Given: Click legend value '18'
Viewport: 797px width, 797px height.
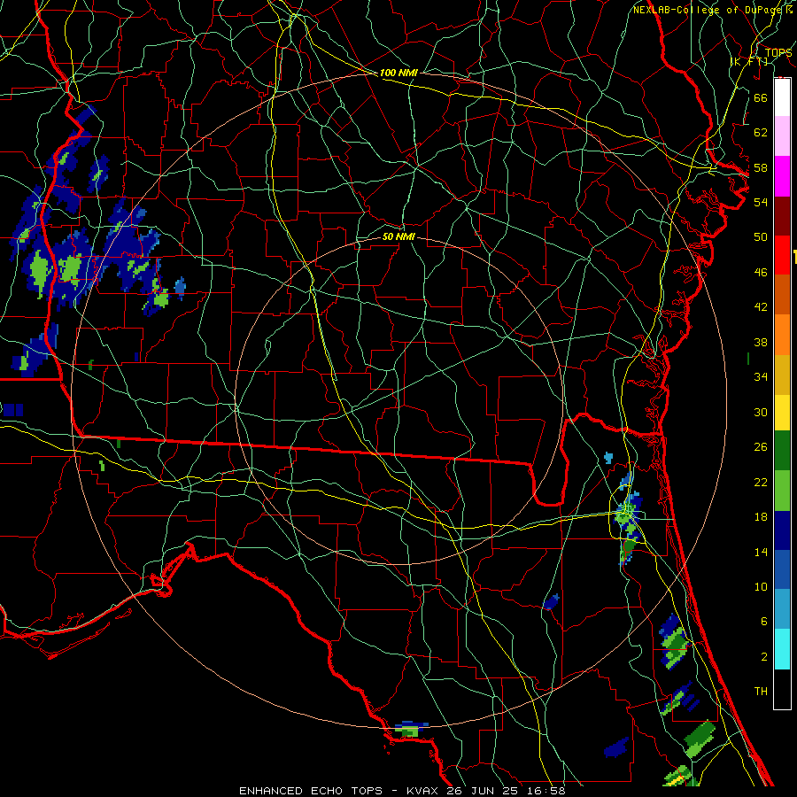Looking at the screenshot, I should [761, 517].
